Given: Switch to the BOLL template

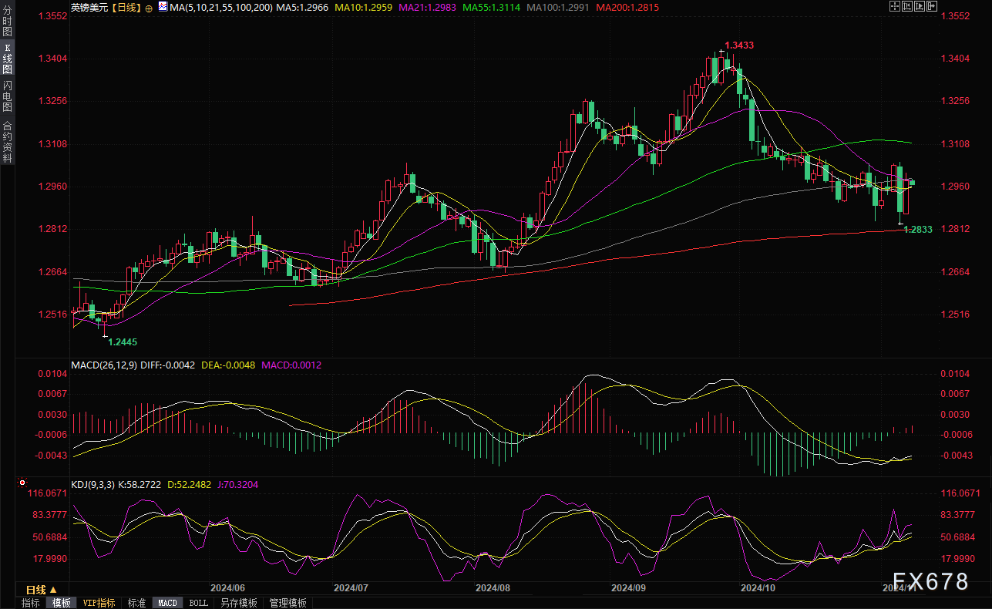Looking at the screenshot, I should point(198,603).
